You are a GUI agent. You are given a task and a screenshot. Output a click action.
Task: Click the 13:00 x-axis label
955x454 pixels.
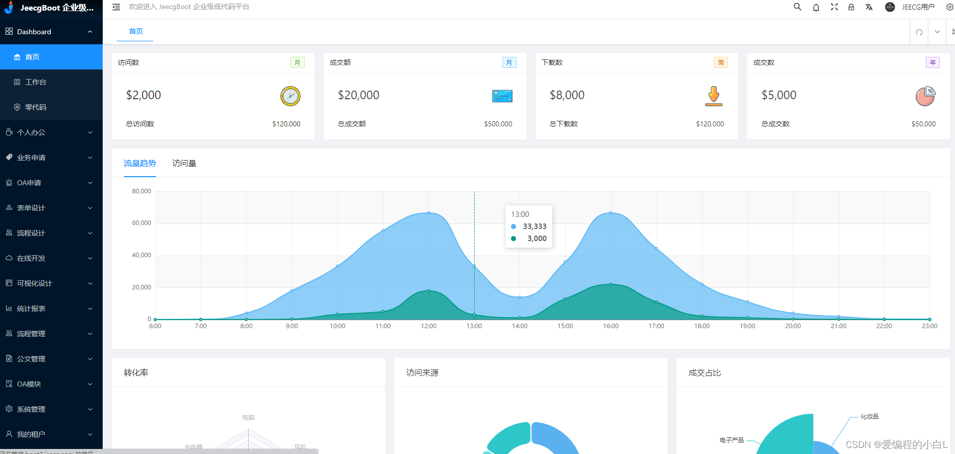[x=474, y=326]
